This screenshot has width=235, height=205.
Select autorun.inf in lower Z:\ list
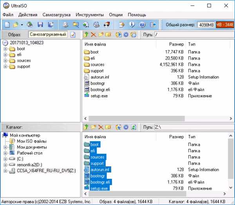point(100,170)
